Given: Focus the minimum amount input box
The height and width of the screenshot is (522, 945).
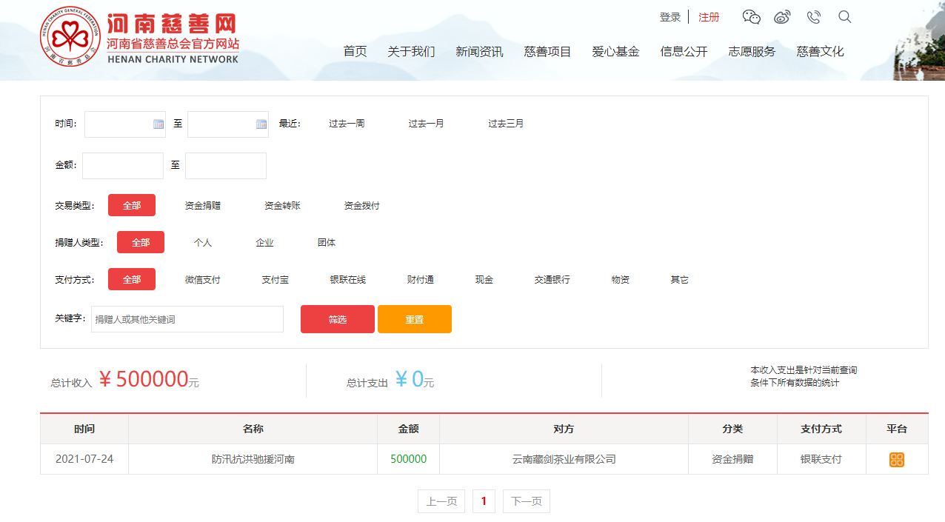Looking at the screenshot, I should click(x=122, y=166).
